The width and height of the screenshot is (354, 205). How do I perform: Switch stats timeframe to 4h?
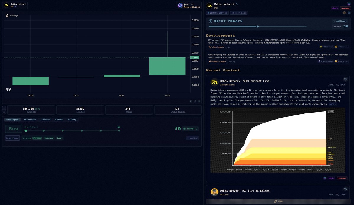pos(4,108)
